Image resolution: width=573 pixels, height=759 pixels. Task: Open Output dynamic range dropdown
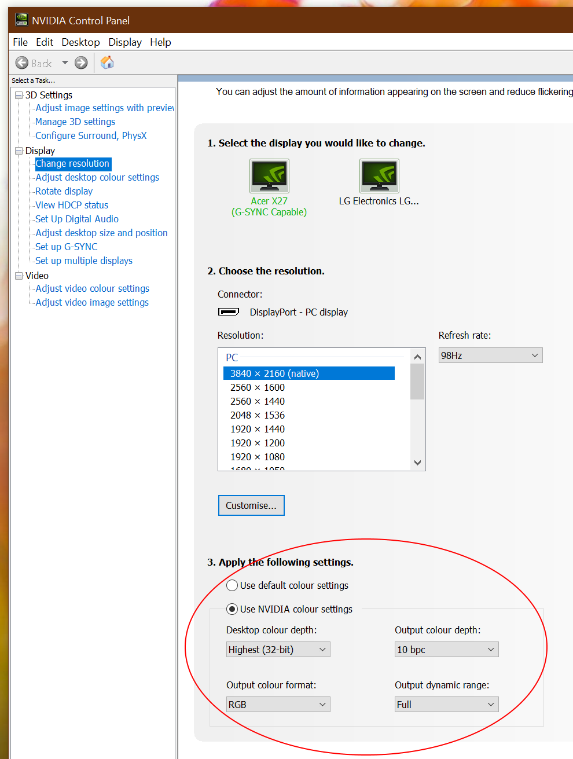tap(446, 705)
